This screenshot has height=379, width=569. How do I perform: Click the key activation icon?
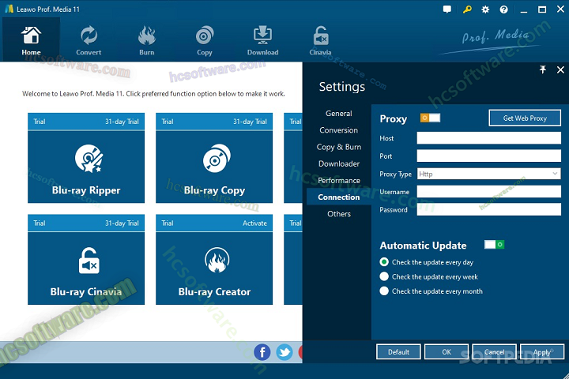click(x=467, y=9)
